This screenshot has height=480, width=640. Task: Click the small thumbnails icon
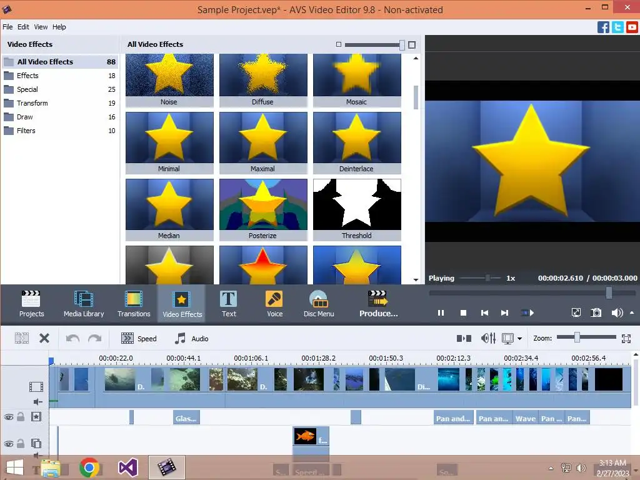(338, 44)
